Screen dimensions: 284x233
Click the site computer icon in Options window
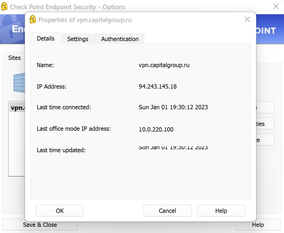[19, 83]
